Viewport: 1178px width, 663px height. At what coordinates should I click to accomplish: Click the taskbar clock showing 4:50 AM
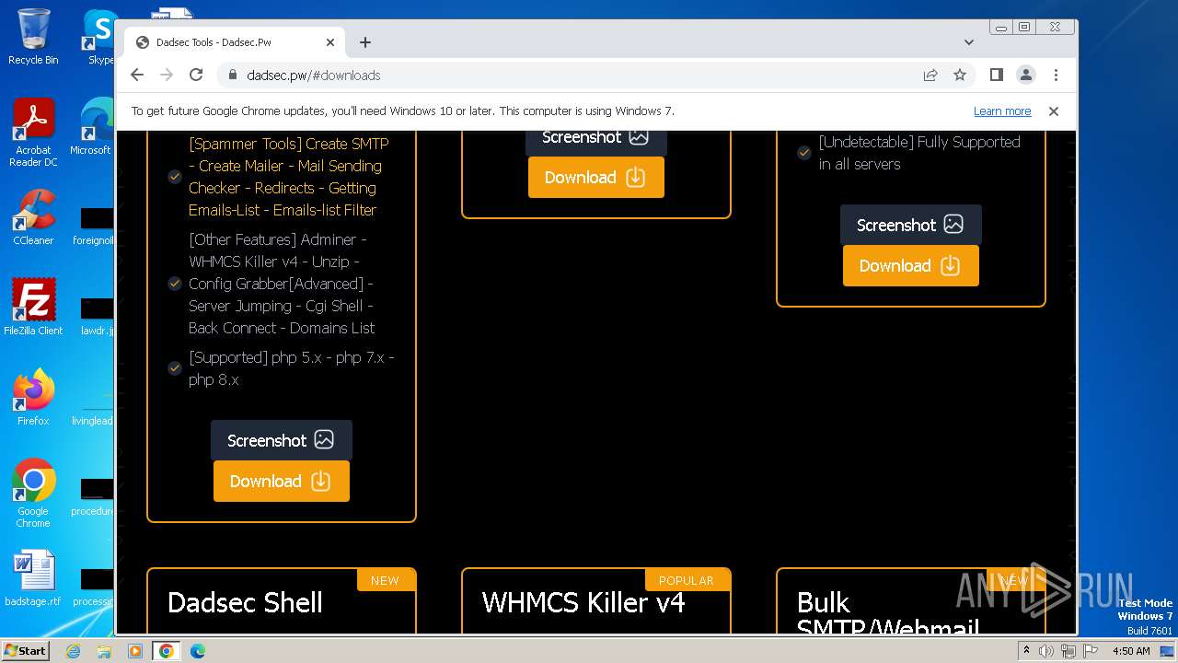[x=1131, y=651]
